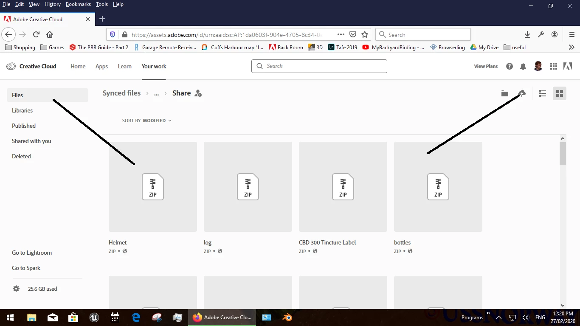Open the 3D bookmarks folder
Image resolution: width=580 pixels, height=326 pixels.
coord(315,47)
